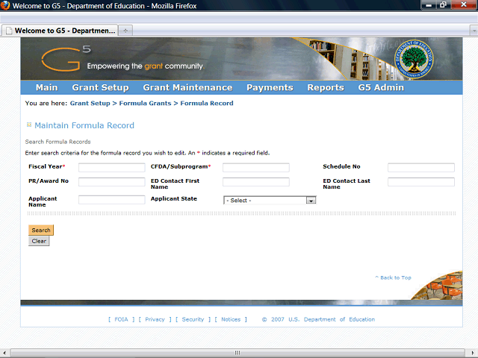Click into the ED Contact Last Name field
Screen dimensions: 478x358
click(x=421, y=182)
